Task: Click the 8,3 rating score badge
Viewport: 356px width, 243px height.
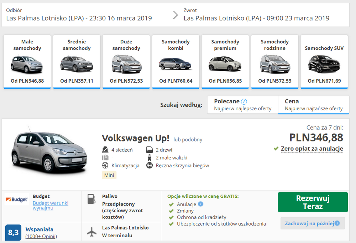Action: click(14, 233)
